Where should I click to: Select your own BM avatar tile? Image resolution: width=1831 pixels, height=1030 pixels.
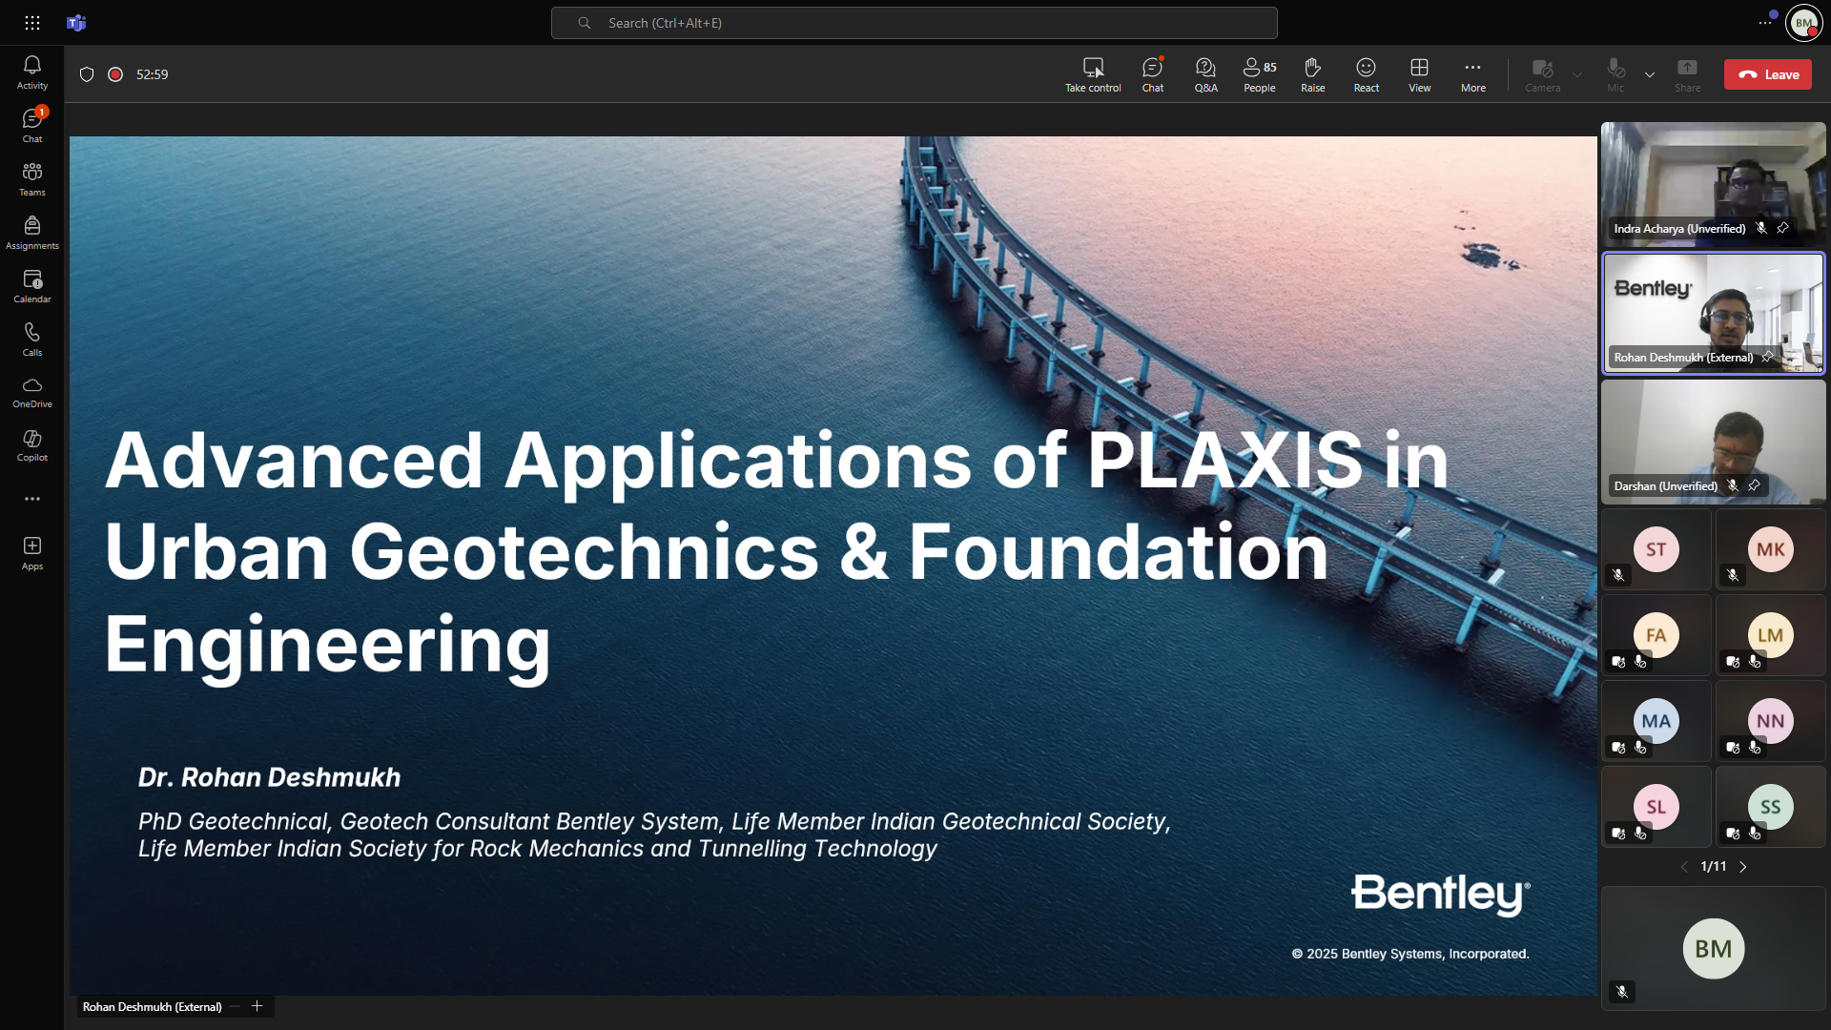[1713, 948]
